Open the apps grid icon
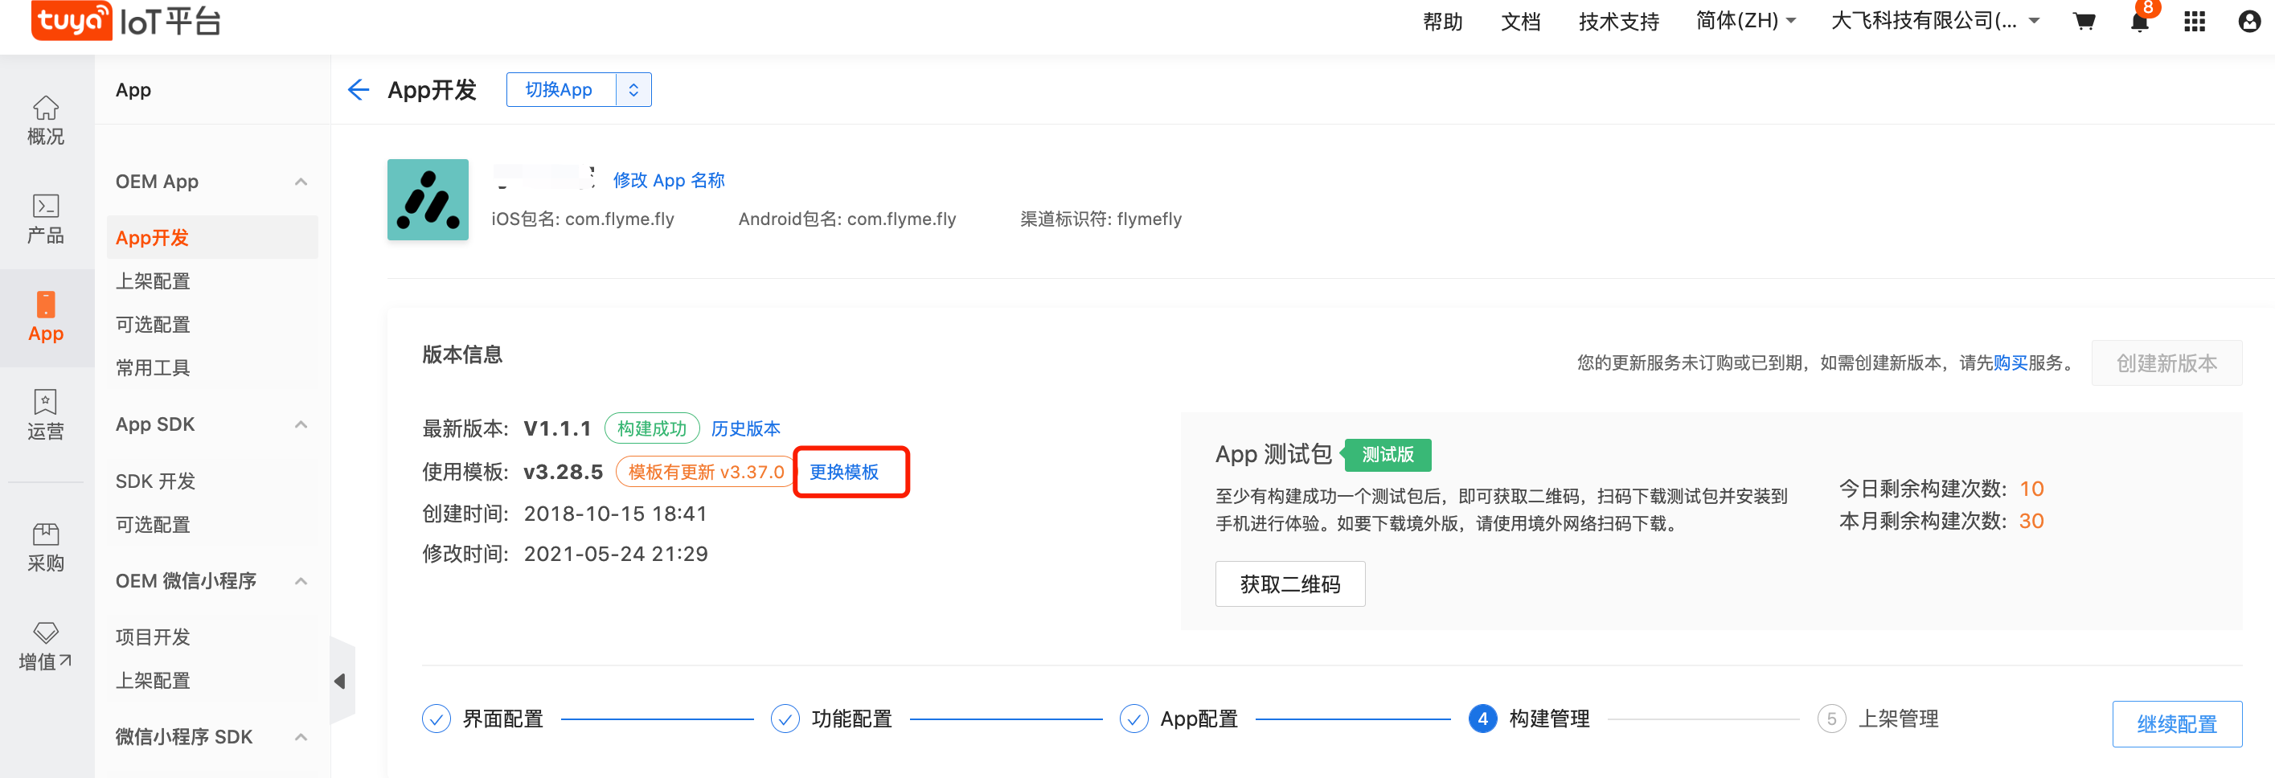This screenshot has height=778, width=2275. pos(2195,21)
